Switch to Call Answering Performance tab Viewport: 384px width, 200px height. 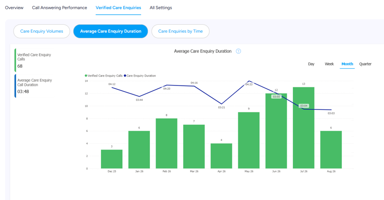pos(59,7)
